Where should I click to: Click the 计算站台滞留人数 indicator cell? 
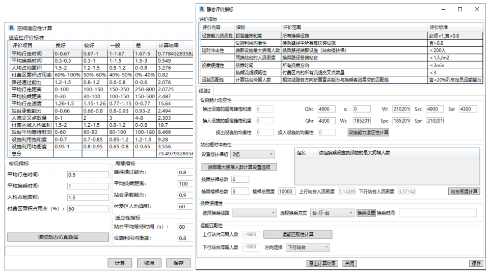click(258, 80)
